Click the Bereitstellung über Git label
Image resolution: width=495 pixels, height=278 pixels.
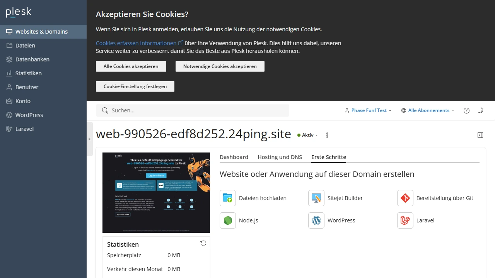pyautogui.click(x=445, y=198)
